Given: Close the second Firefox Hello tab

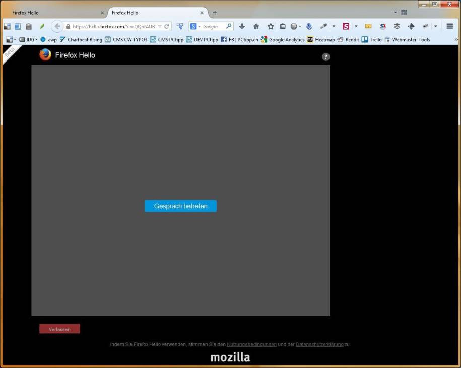Looking at the screenshot, I should (x=202, y=13).
